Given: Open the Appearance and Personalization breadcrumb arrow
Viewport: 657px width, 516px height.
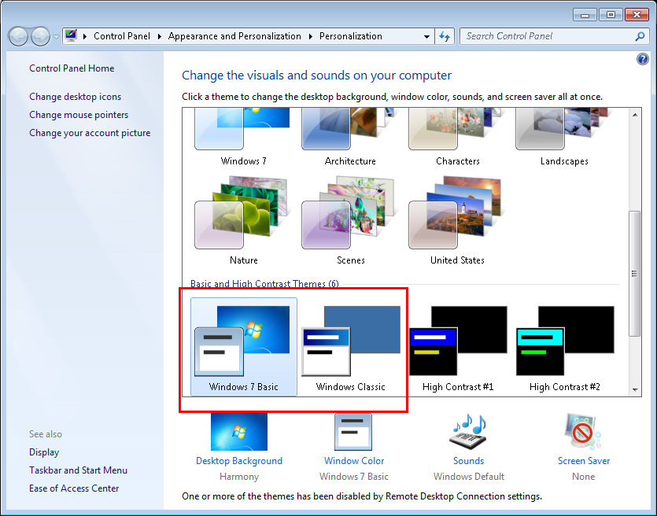Looking at the screenshot, I should (x=310, y=36).
